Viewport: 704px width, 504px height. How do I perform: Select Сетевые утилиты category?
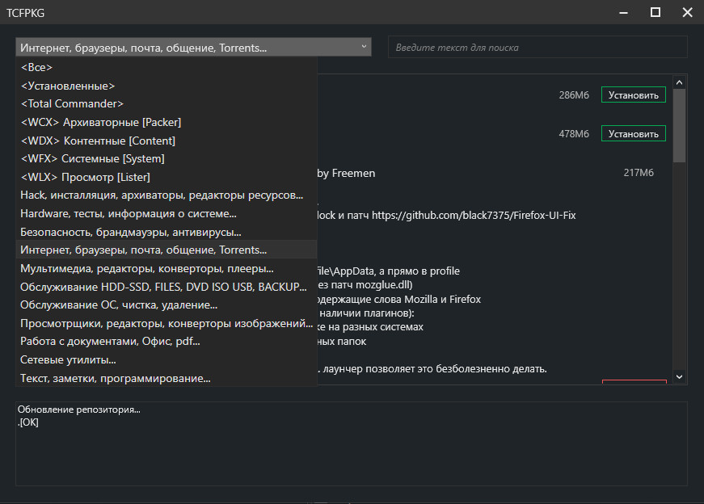pyautogui.click(x=68, y=359)
